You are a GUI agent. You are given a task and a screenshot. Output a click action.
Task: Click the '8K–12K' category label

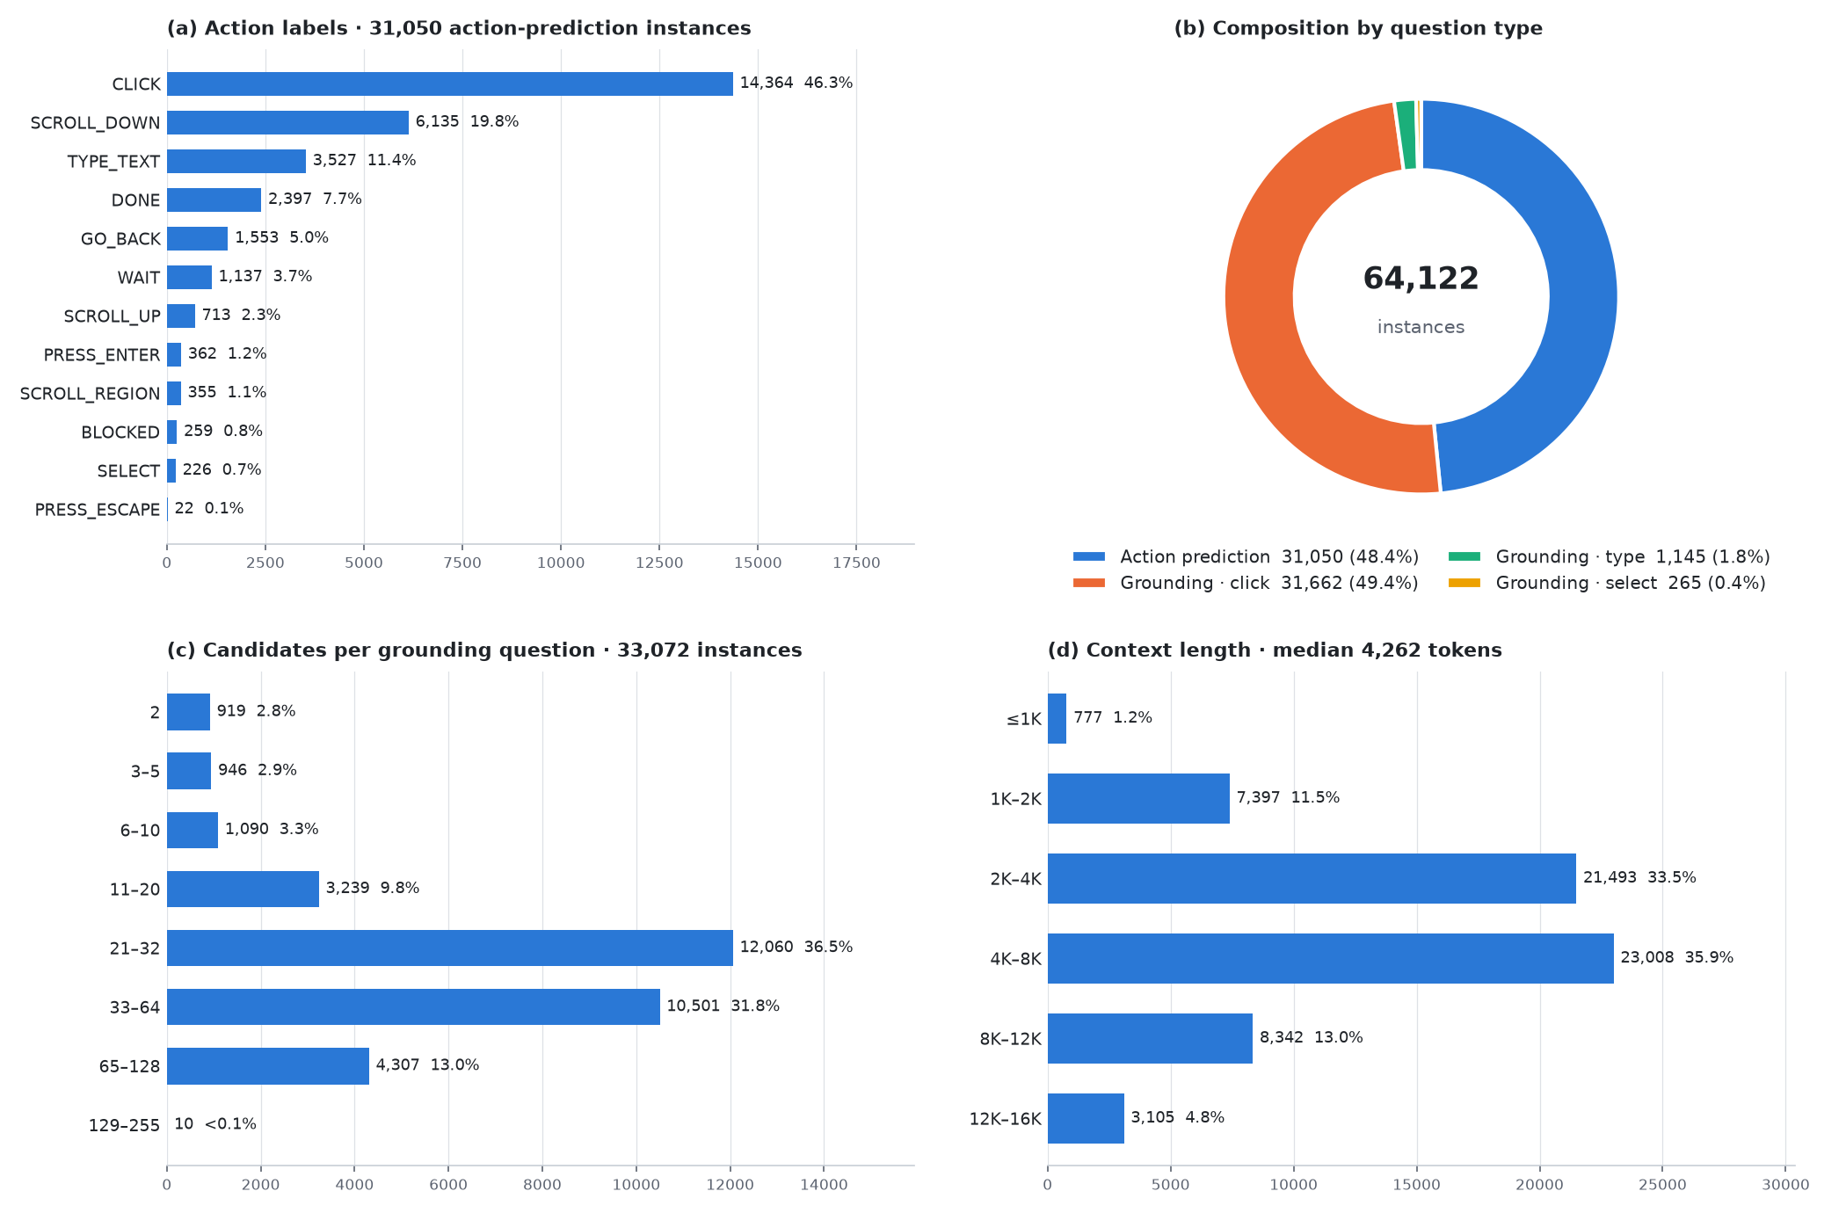click(x=1010, y=1040)
